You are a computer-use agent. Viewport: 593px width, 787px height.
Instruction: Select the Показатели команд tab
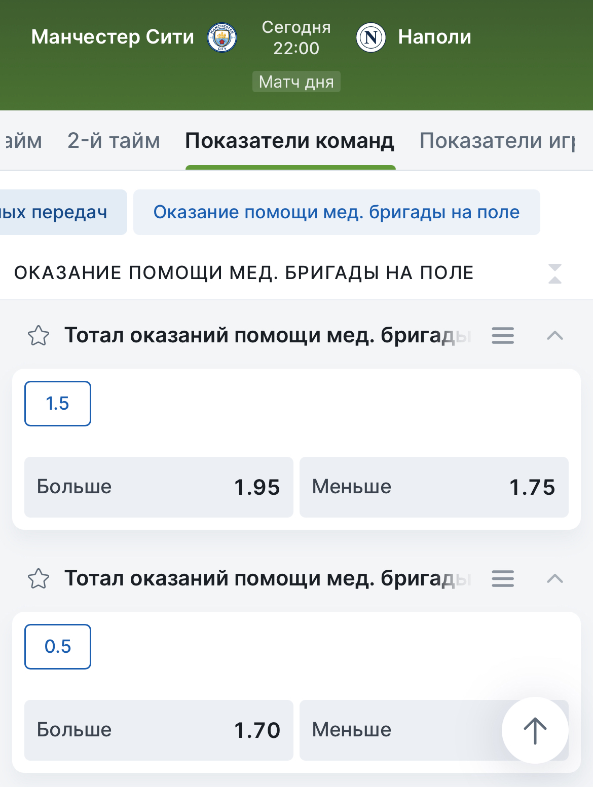click(x=290, y=141)
